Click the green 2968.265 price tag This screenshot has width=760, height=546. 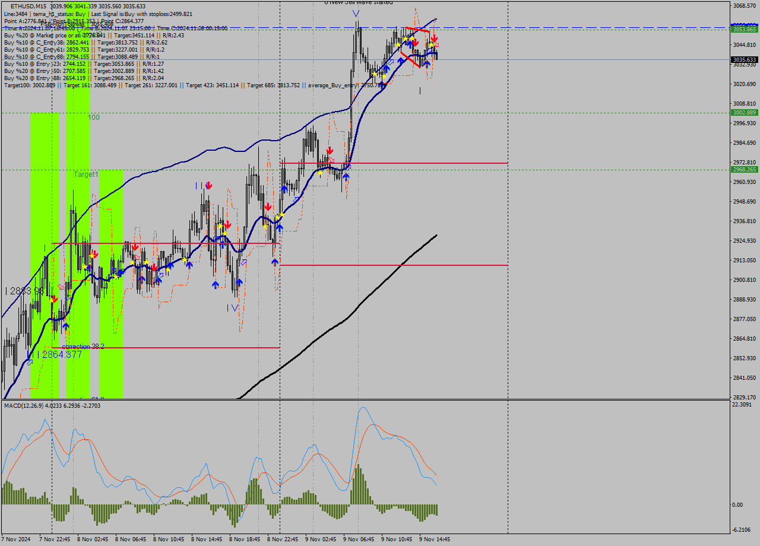[x=744, y=169]
